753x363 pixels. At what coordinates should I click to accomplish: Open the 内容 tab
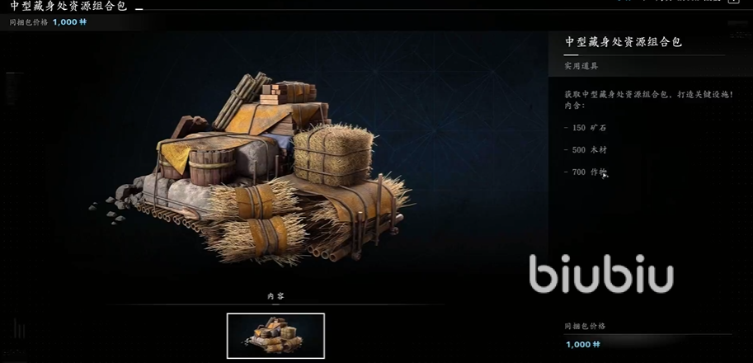click(x=275, y=296)
